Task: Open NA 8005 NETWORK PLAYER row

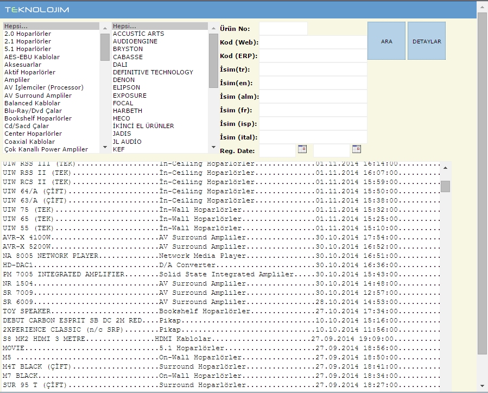Action: pos(221,256)
